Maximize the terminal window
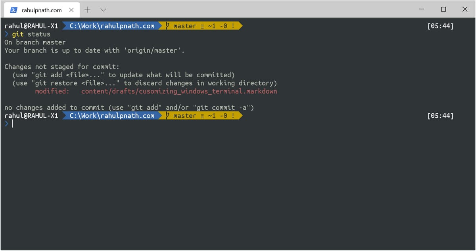This screenshot has height=251, width=476. (x=443, y=9)
